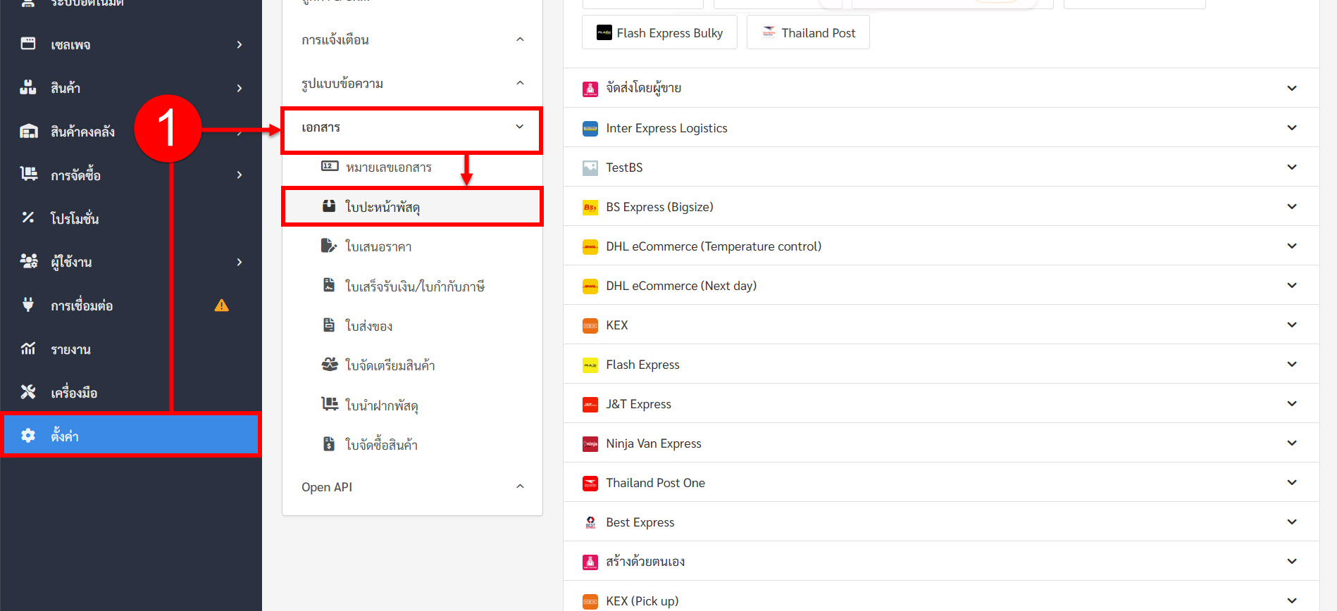Click the การจัดซื้อ cart icon
1337x611 pixels.
(29, 174)
